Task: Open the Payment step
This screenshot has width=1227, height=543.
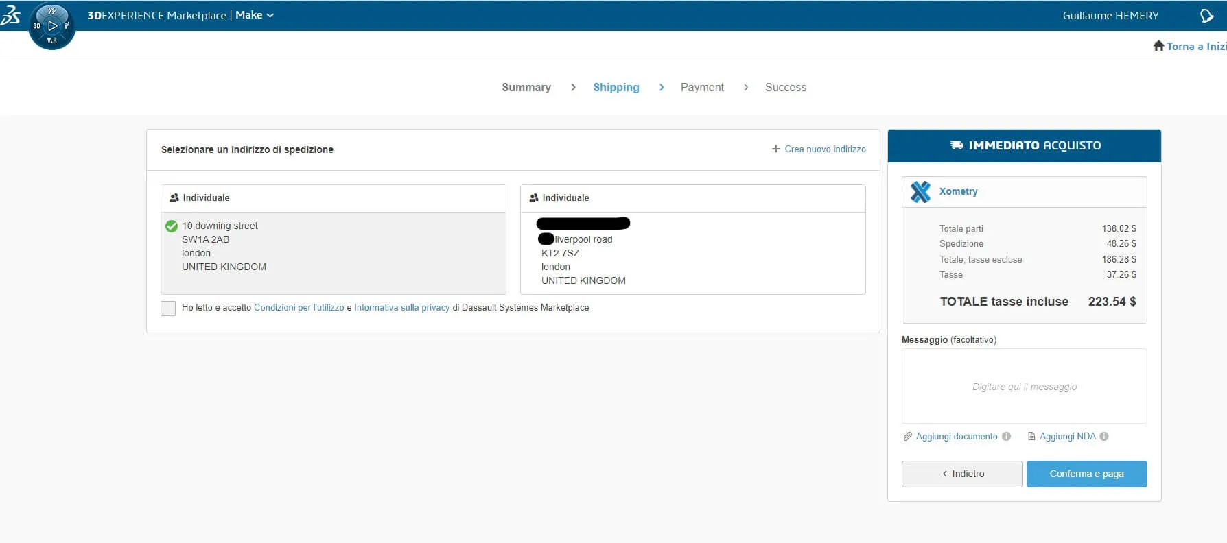Action: (x=701, y=88)
